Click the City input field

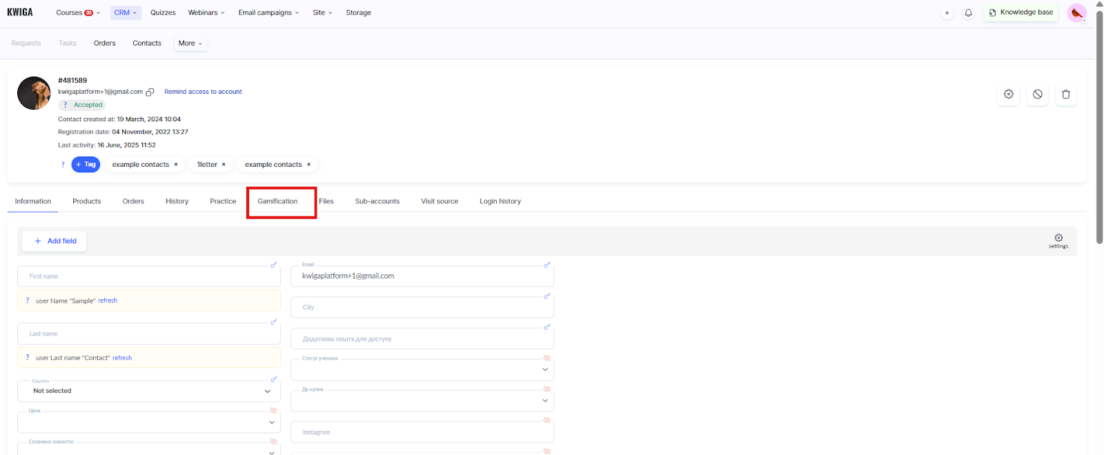[422, 307]
